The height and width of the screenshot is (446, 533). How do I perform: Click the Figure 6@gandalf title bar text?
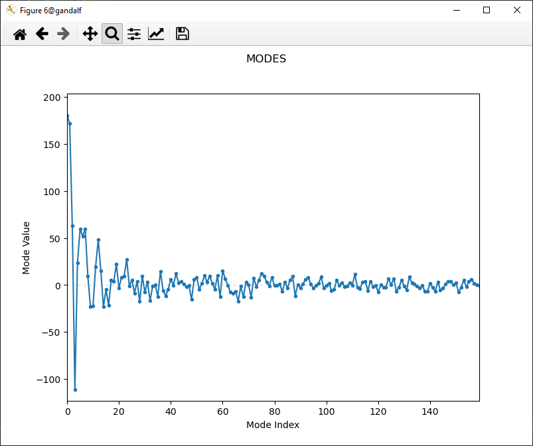click(x=50, y=10)
